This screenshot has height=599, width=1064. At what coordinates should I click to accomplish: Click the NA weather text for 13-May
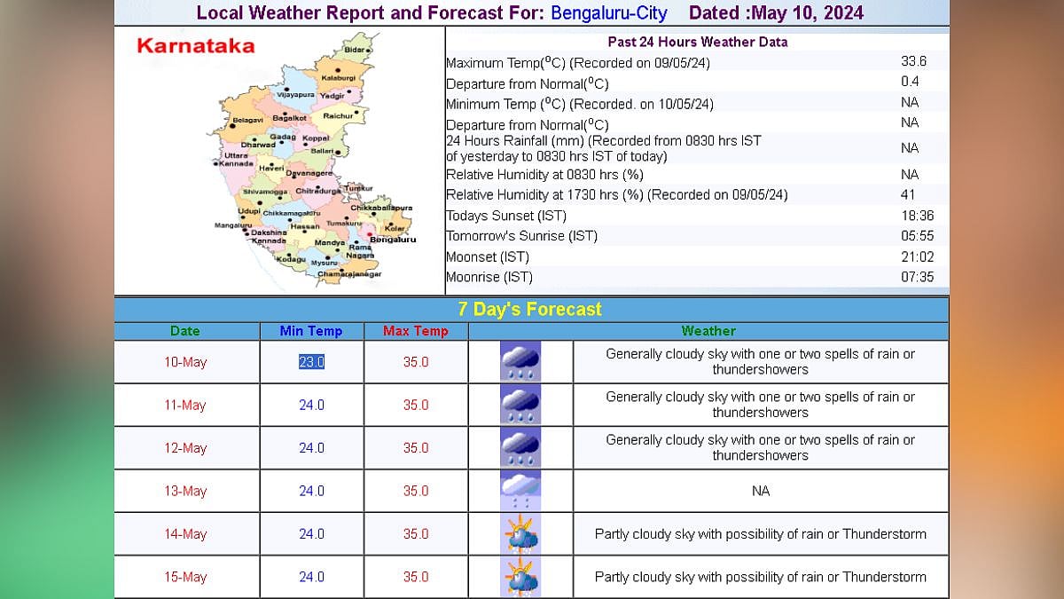[761, 491]
